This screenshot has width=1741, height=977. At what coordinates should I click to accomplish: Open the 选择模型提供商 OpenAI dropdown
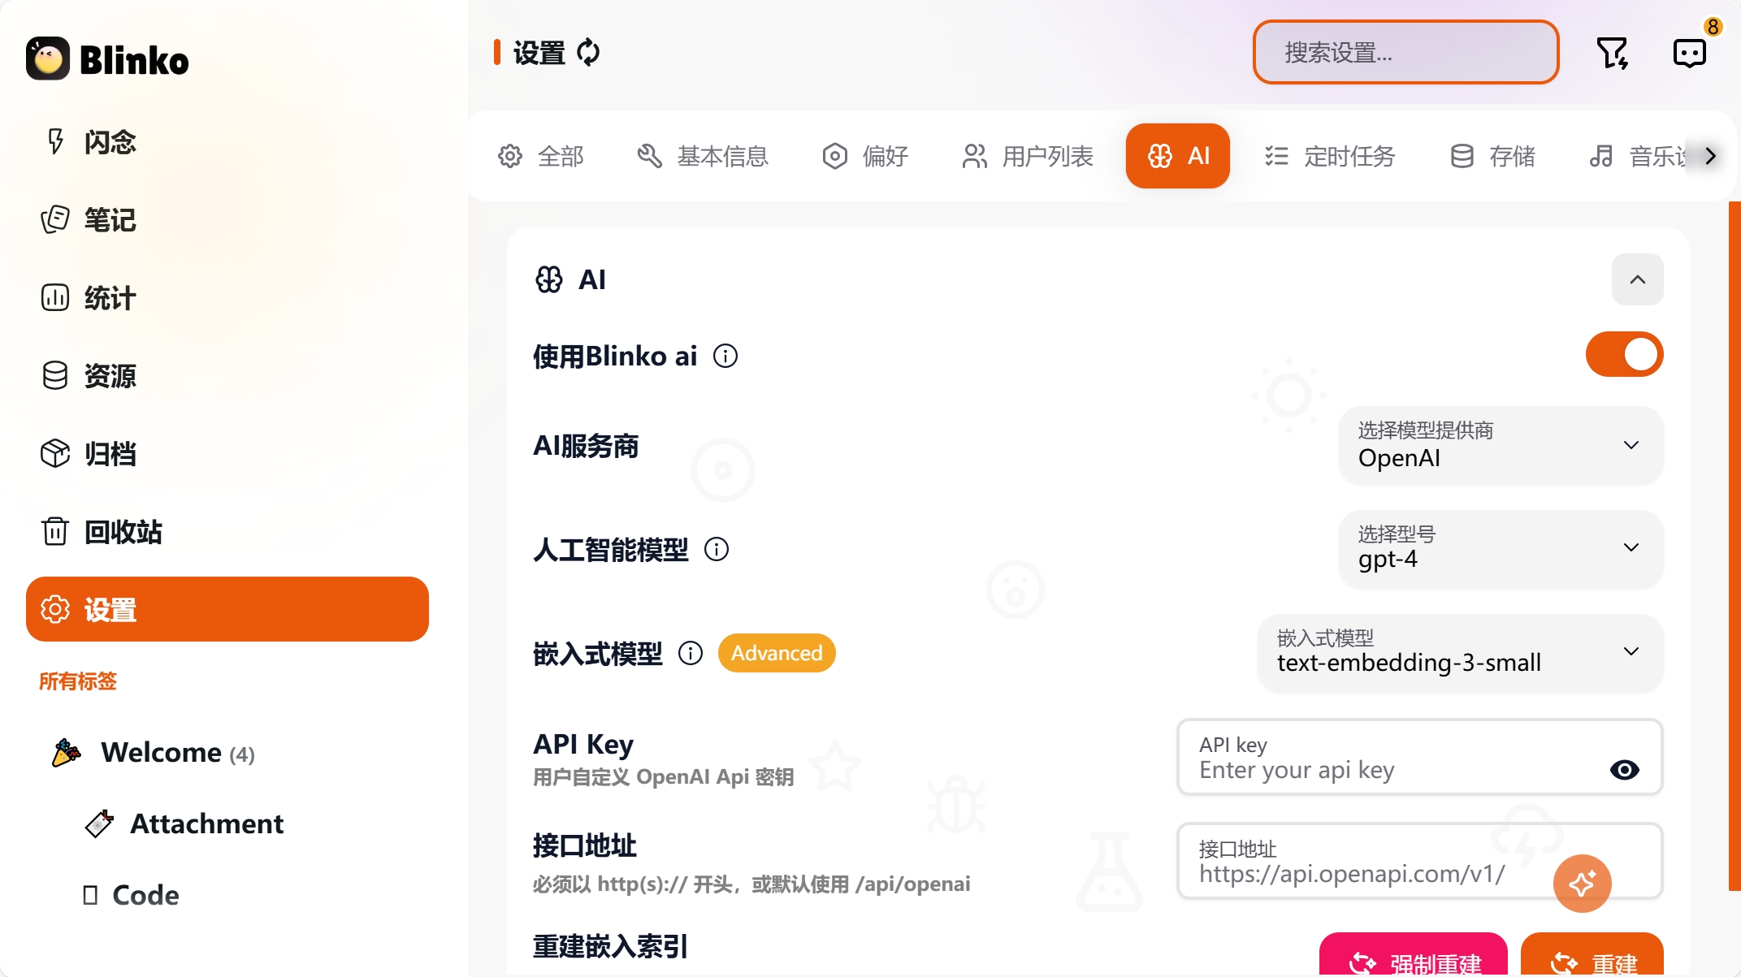1501,445
